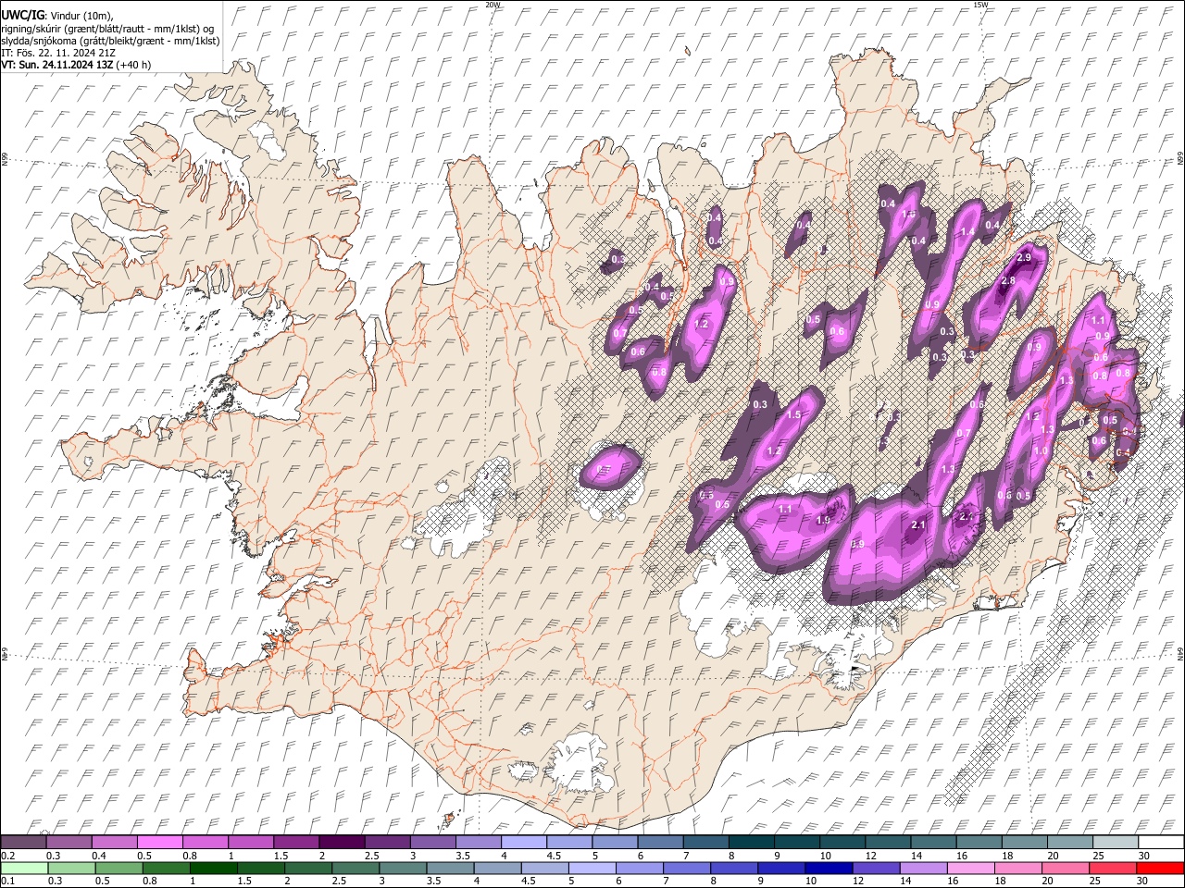Click the UWC/IG title text

point(22,15)
